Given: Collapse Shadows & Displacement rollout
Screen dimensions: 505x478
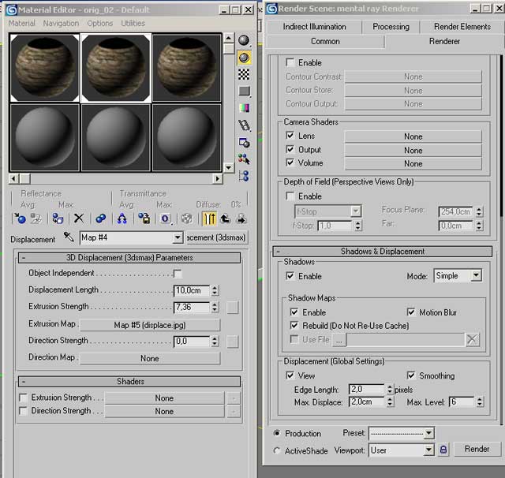Looking at the screenshot, I should [x=382, y=252].
